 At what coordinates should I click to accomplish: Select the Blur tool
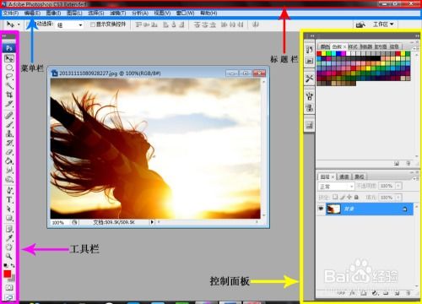coord(9,170)
